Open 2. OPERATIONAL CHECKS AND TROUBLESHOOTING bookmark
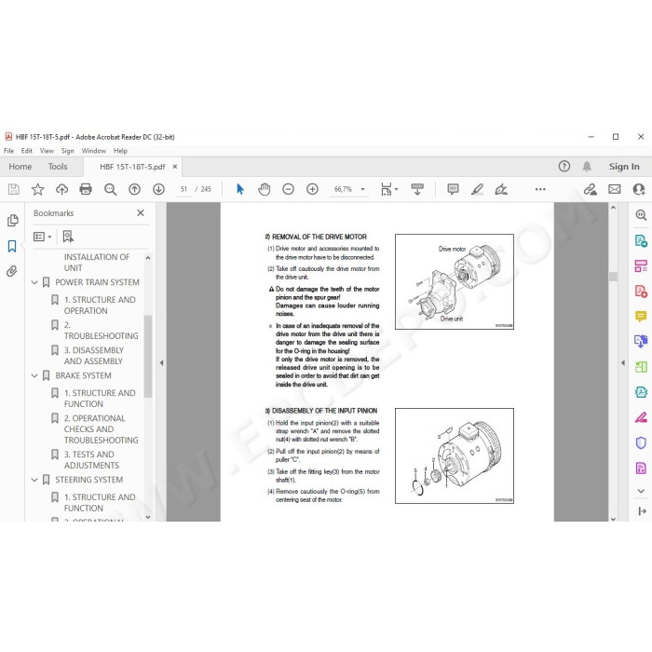The height and width of the screenshot is (652, 652). [101, 429]
